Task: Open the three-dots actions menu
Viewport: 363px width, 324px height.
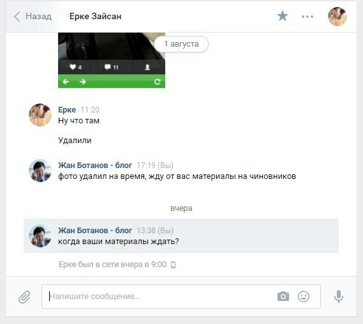Action: click(x=307, y=17)
